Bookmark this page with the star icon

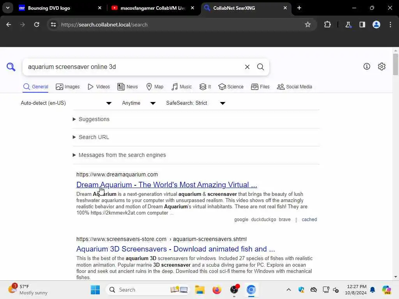pyautogui.click(x=308, y=25)
